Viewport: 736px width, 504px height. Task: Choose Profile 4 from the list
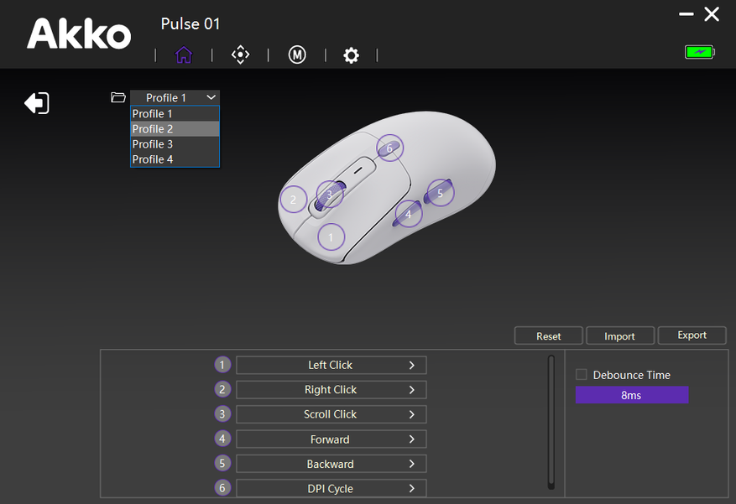point(175,159)
